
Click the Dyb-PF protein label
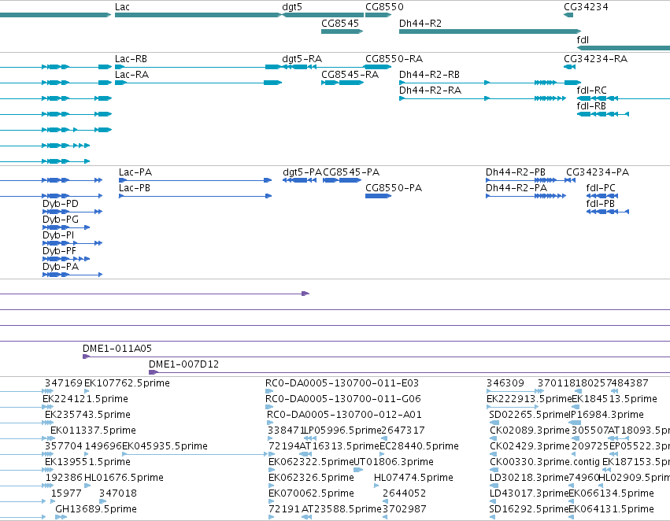(59, 251)
